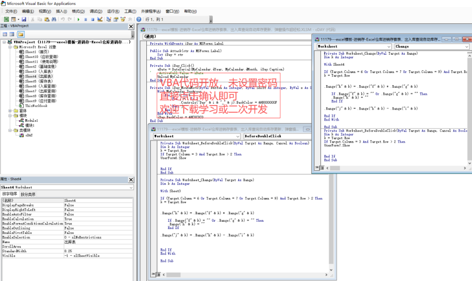
Task: Click Toggle Folders button in project panel
Action: 21,34
